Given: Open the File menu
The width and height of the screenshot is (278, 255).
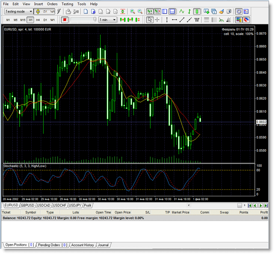Looking at the screenshot, I should (x=6, y=4).
